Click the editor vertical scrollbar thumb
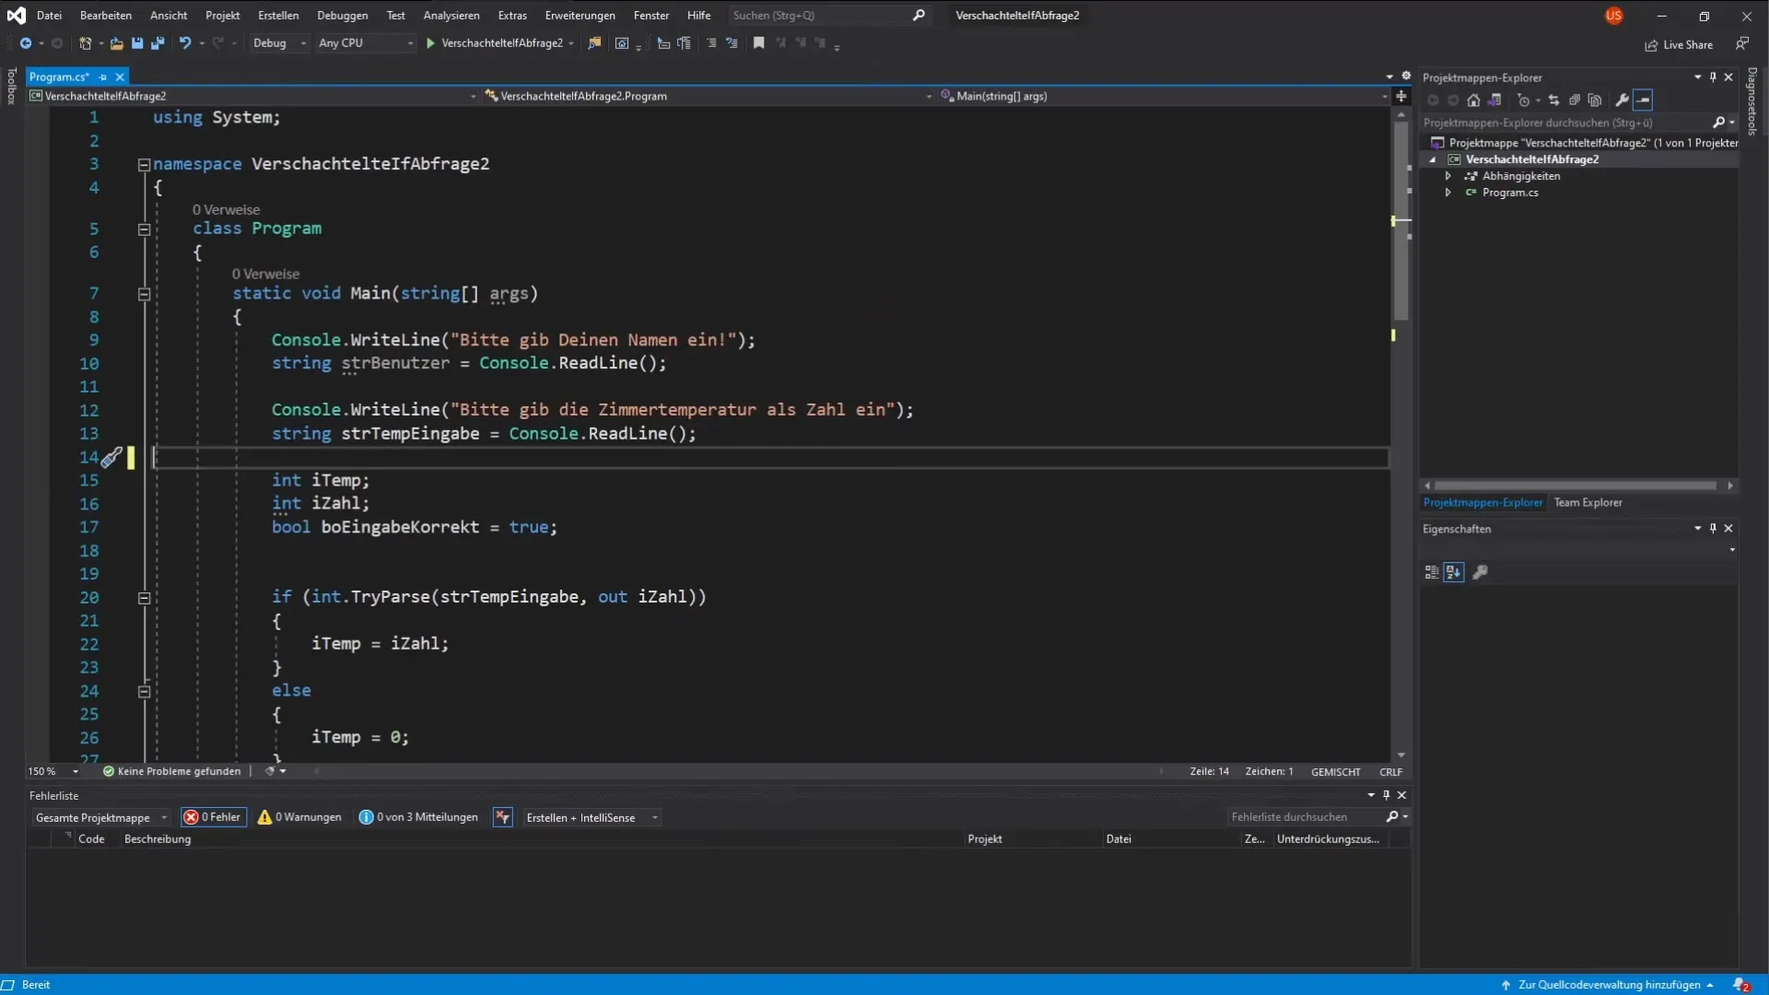 coord(1401,221)
